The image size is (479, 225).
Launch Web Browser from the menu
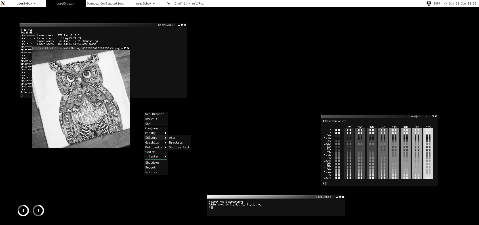(156, 114)
